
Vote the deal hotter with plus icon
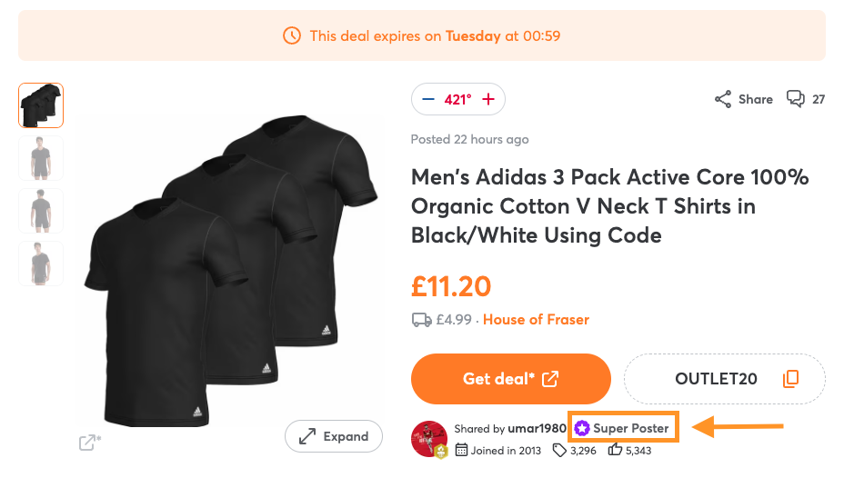(488, 99)
